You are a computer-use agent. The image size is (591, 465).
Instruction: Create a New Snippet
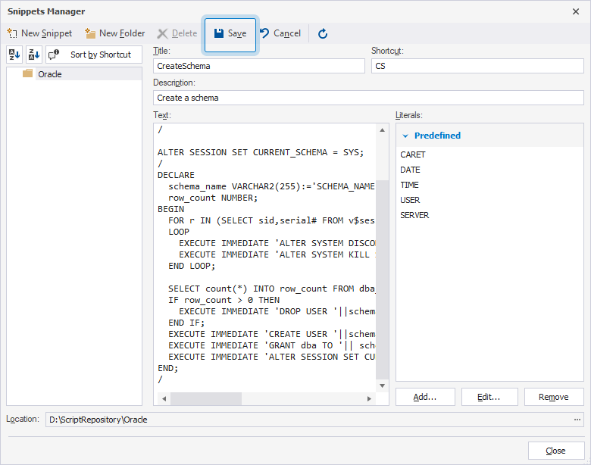click(39, 33)
